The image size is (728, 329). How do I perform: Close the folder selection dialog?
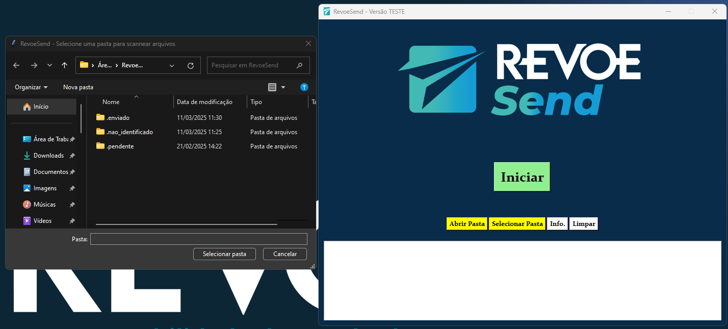308,44
